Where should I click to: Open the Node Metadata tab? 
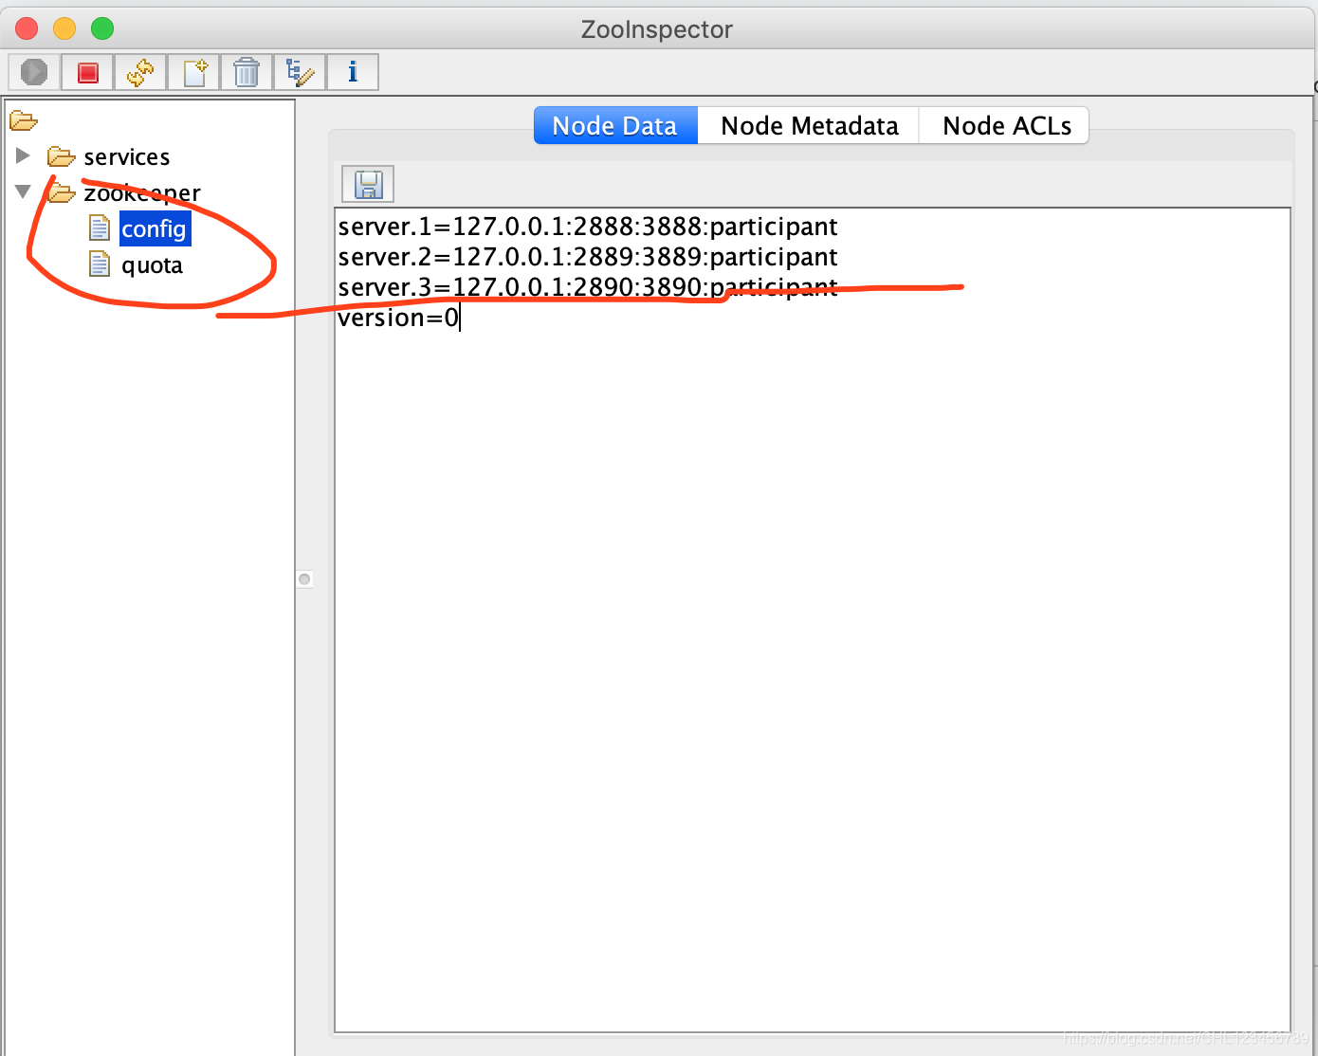(809, 125)
